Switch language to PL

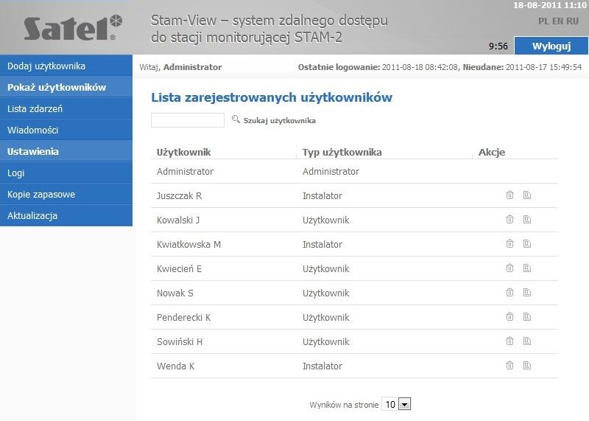tap(543, 21)
